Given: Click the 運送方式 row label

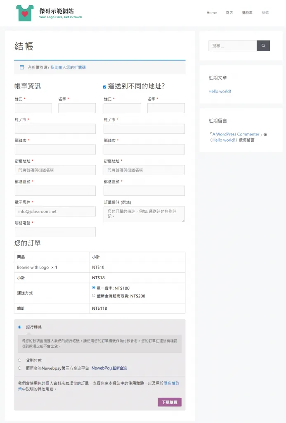Looking at the screenshot, I should pyautogui.click(x=25, y=293).
